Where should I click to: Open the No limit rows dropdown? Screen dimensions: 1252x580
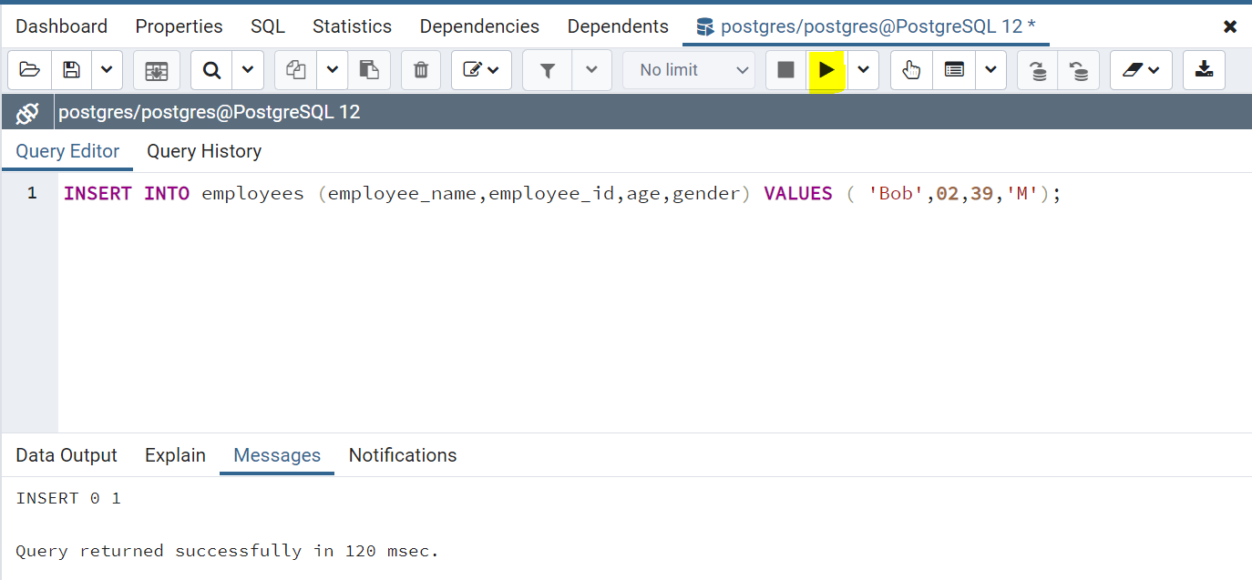[x=689, y=70]
